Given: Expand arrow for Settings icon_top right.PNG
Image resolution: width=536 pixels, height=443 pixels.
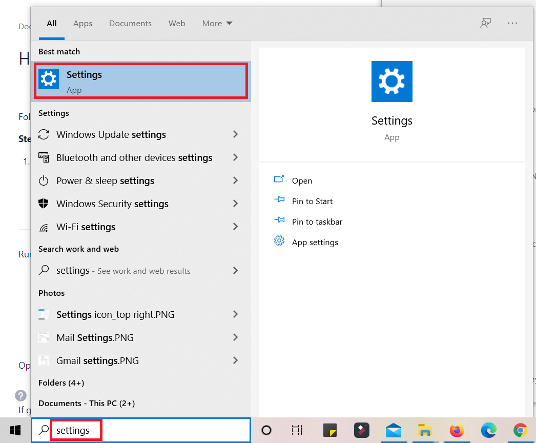Looking at the screenshot, I should click(235, 314).
